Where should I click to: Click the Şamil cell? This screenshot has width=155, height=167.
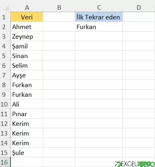click(27, 46)
